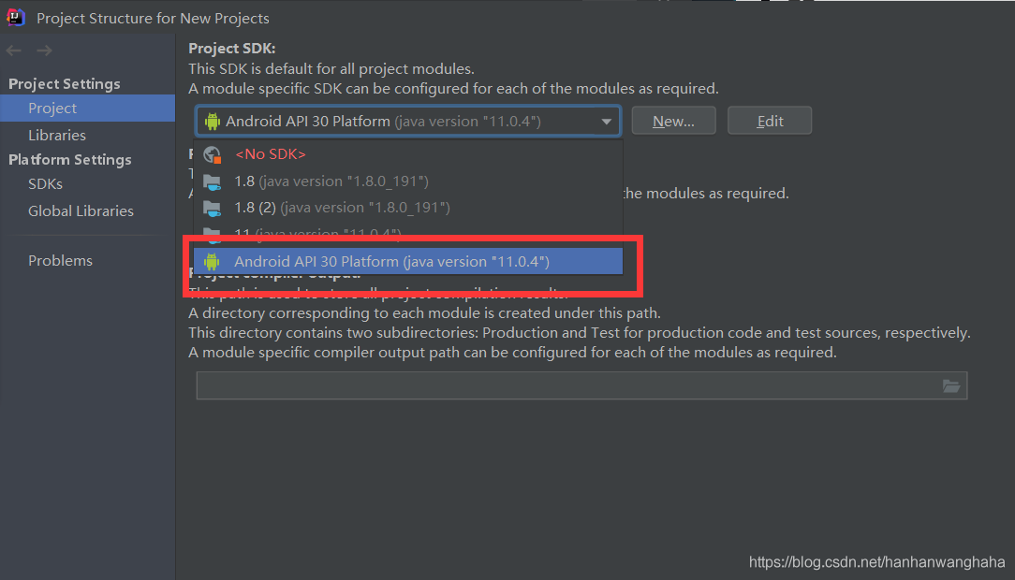1015x580 pixels.
Task: Click the folder browse icon for compiler output path
Action: [952, 385]
